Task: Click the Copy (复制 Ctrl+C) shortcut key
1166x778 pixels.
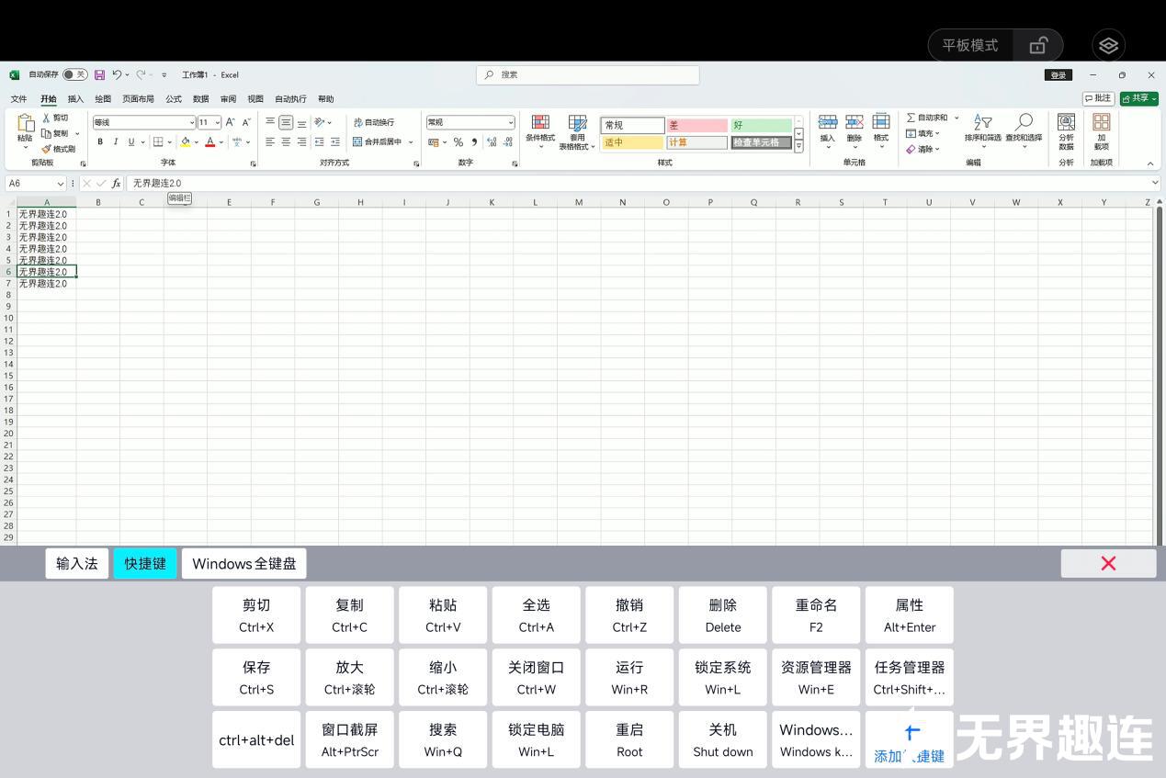Action: click(x=350, y=615)
